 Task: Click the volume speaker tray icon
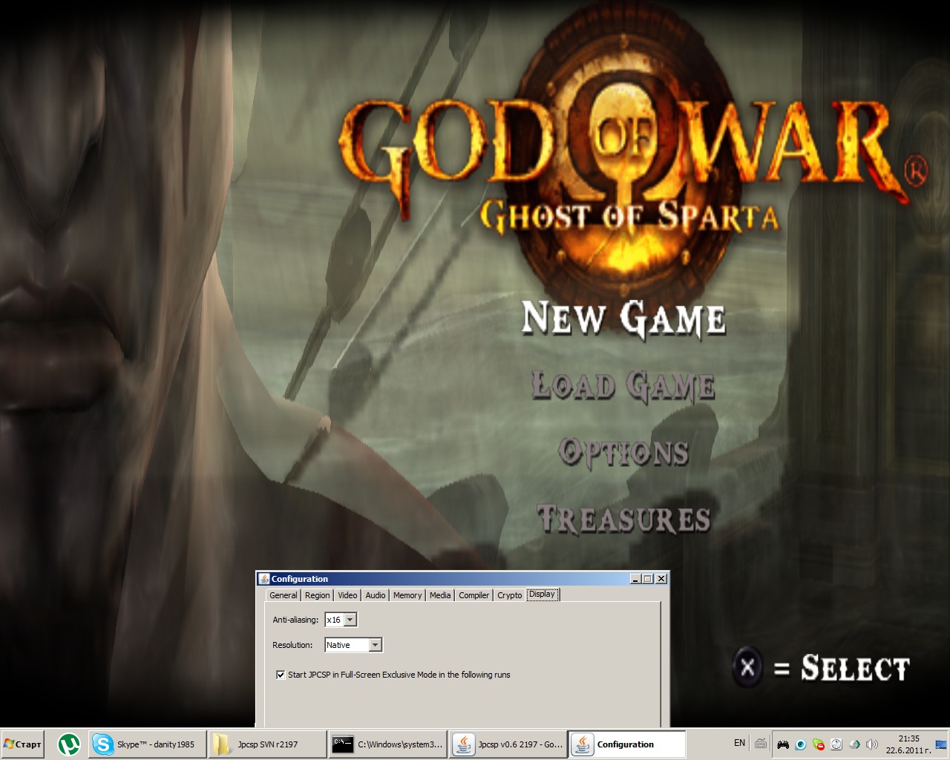[x=872, y=744]
